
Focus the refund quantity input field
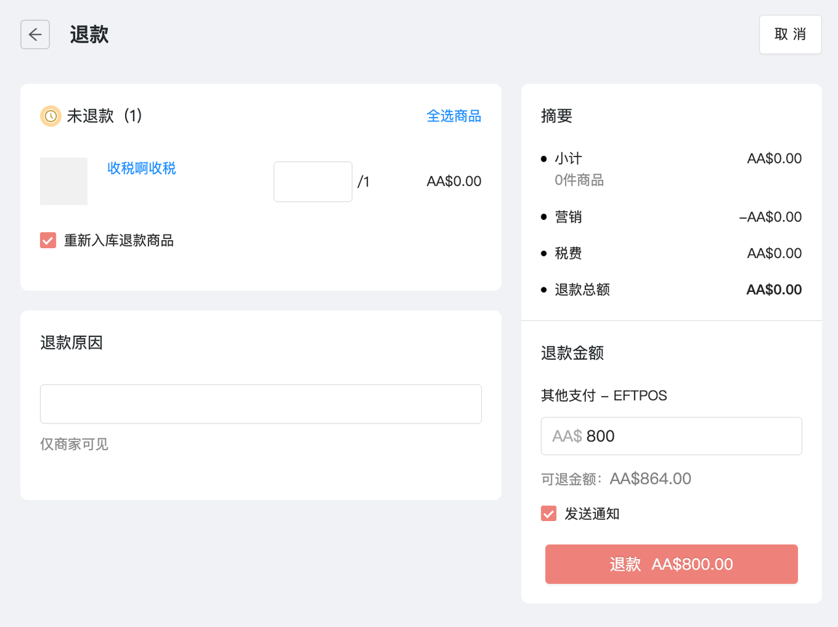tap(313, 182)
